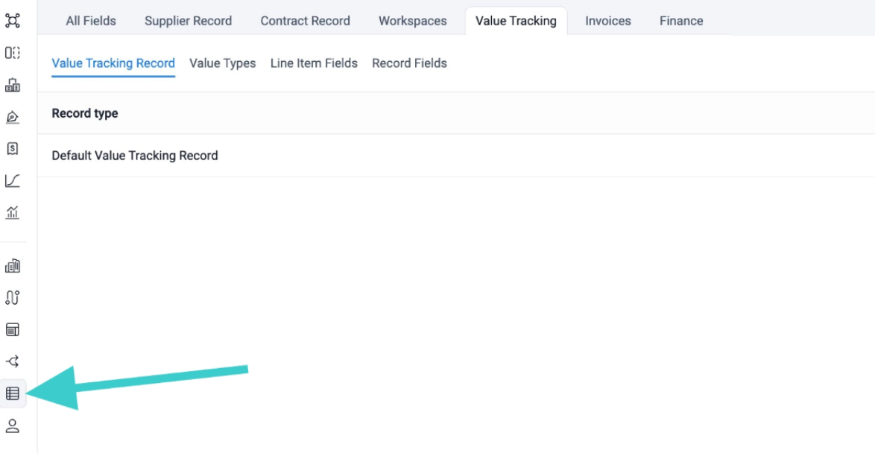Open the bar chart analytics icon
Screen dimensions: 875x453
pyautogui.click(x=13, y=213)
